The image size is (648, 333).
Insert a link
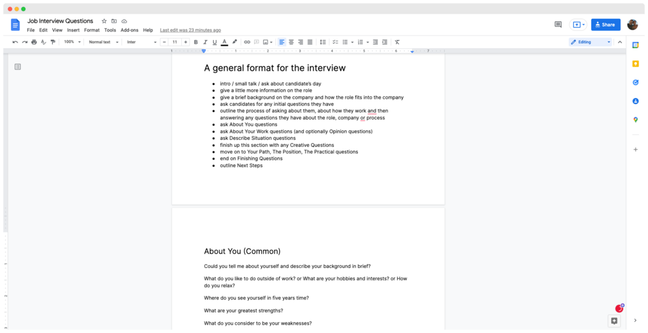(x=247, y=42)
